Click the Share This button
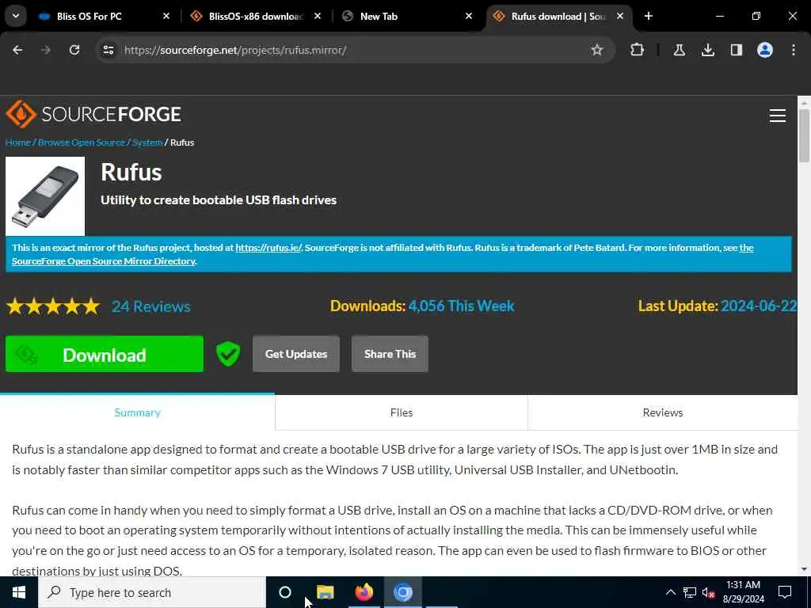The image size is (811, 608). pyautogui.click(x=390, y=354)
